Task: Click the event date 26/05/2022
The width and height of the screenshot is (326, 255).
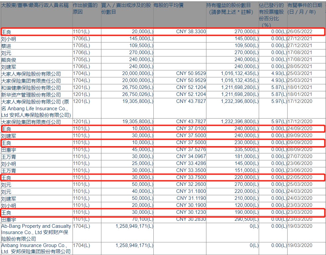Action: [300, 32]
